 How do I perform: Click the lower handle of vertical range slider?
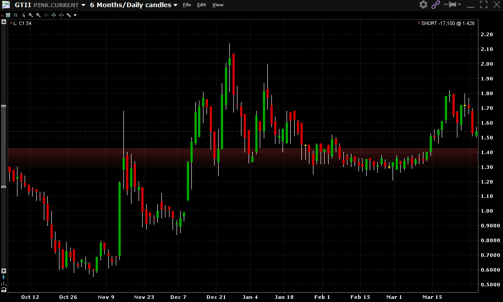(4, 187)
